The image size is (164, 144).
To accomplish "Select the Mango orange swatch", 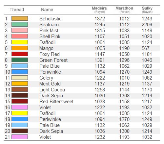I will coord(20,48).
